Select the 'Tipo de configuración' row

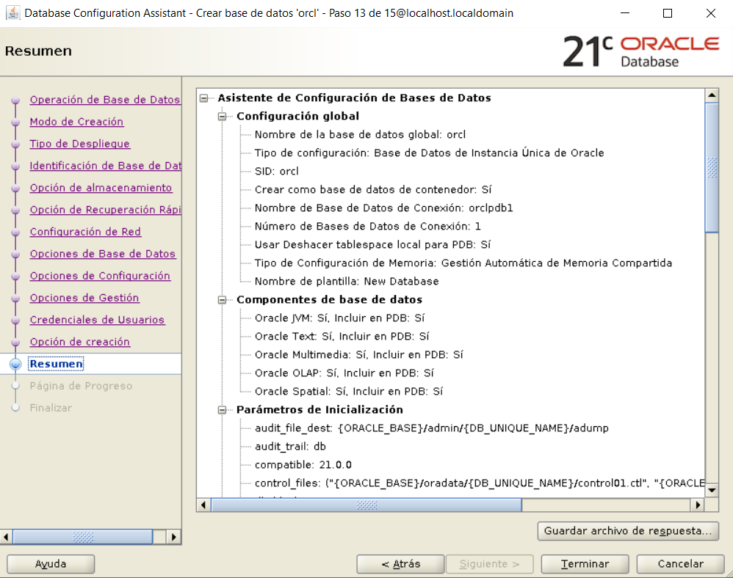coord(429,153)
